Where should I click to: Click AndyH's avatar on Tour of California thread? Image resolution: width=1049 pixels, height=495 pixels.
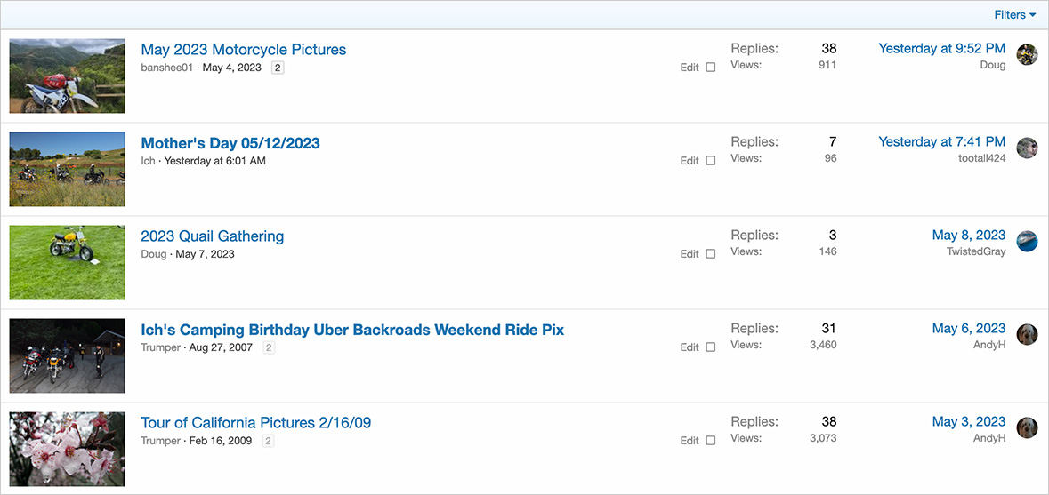click(1027, 428)
